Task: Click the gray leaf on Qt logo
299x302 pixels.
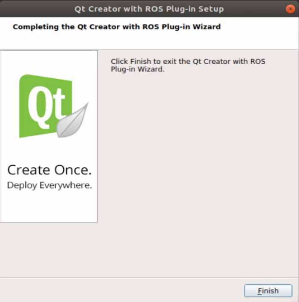Action: (72, 120)
